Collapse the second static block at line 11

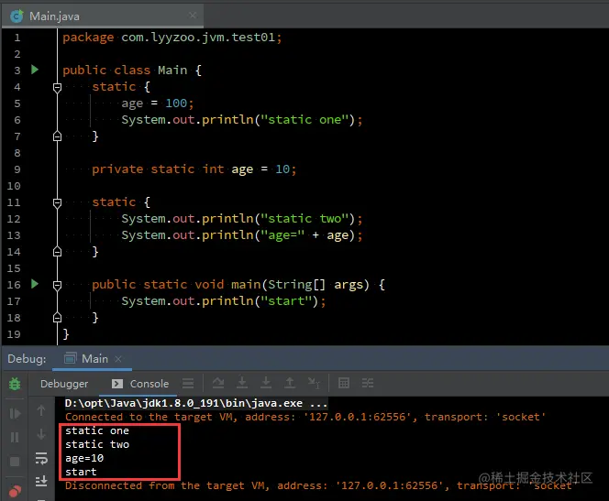(x=57, y=202)
